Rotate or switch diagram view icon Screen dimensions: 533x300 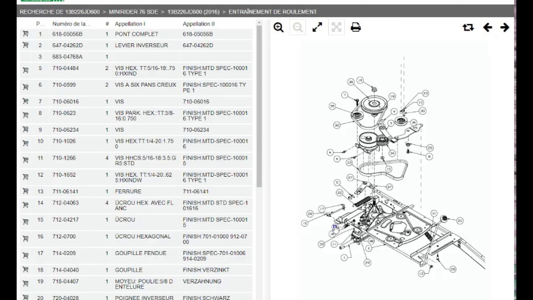click(x=468, y=27)
